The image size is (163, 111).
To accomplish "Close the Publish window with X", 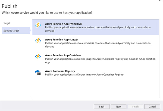I will point(160,0).
